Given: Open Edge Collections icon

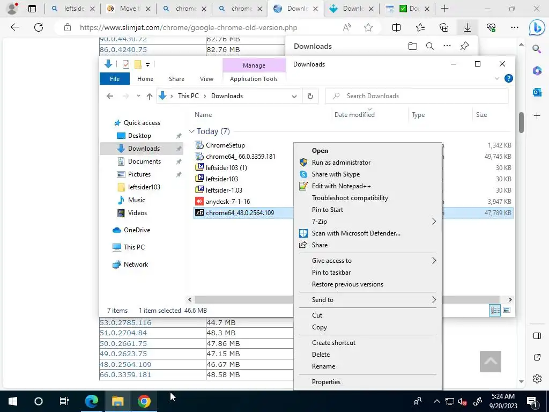Looking at the screenshot, I should [443, 27].
